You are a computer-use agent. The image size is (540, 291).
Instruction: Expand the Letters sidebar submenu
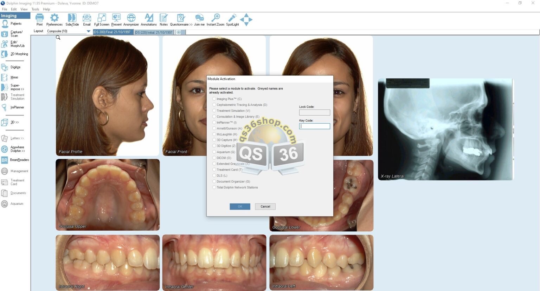pos(13,138)
